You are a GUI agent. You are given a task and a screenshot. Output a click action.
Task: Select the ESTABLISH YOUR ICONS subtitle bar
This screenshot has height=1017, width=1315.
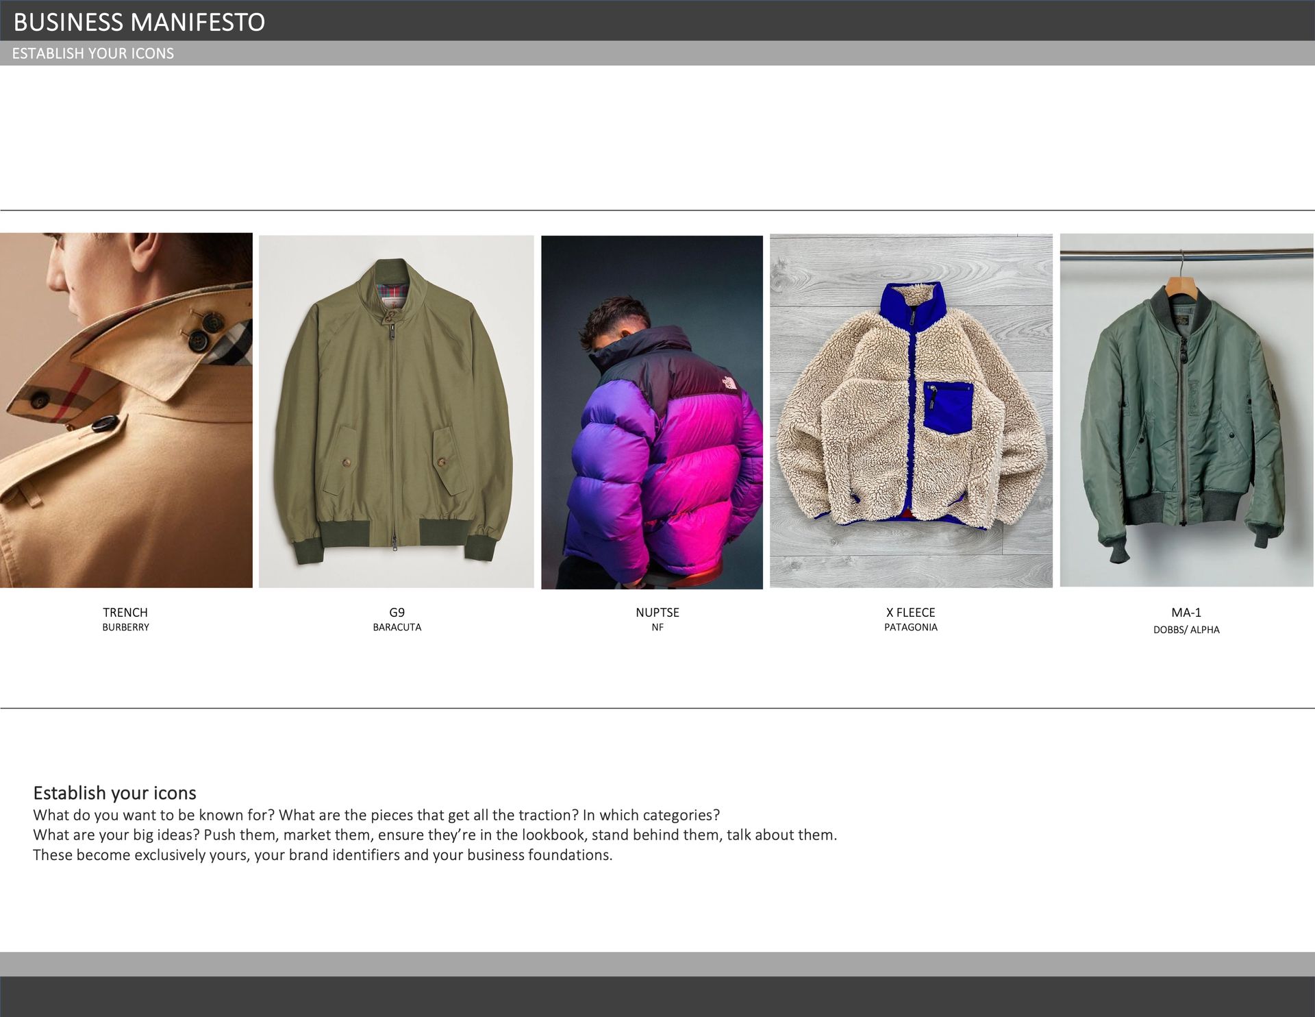tap(657, 53)
